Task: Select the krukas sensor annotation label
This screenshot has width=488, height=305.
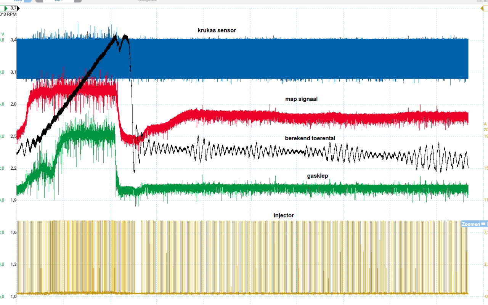Action: (217, 30)
